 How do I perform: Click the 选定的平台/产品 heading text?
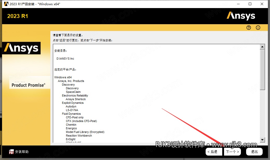65,69
